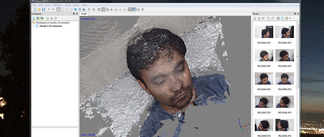Disable items with Workspace minus icon
324x137 pixels.
[51, 18]
